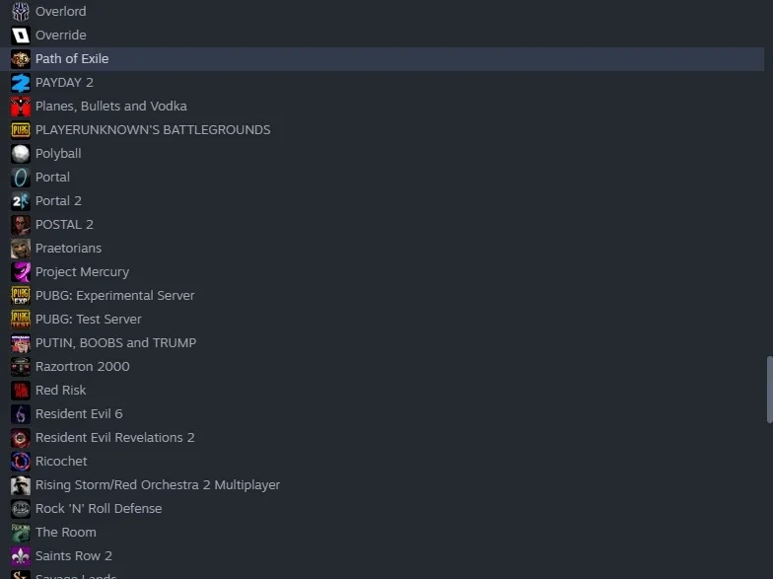Open the Portal game entry
Screen dimensions: 773x579
[383, 178]
